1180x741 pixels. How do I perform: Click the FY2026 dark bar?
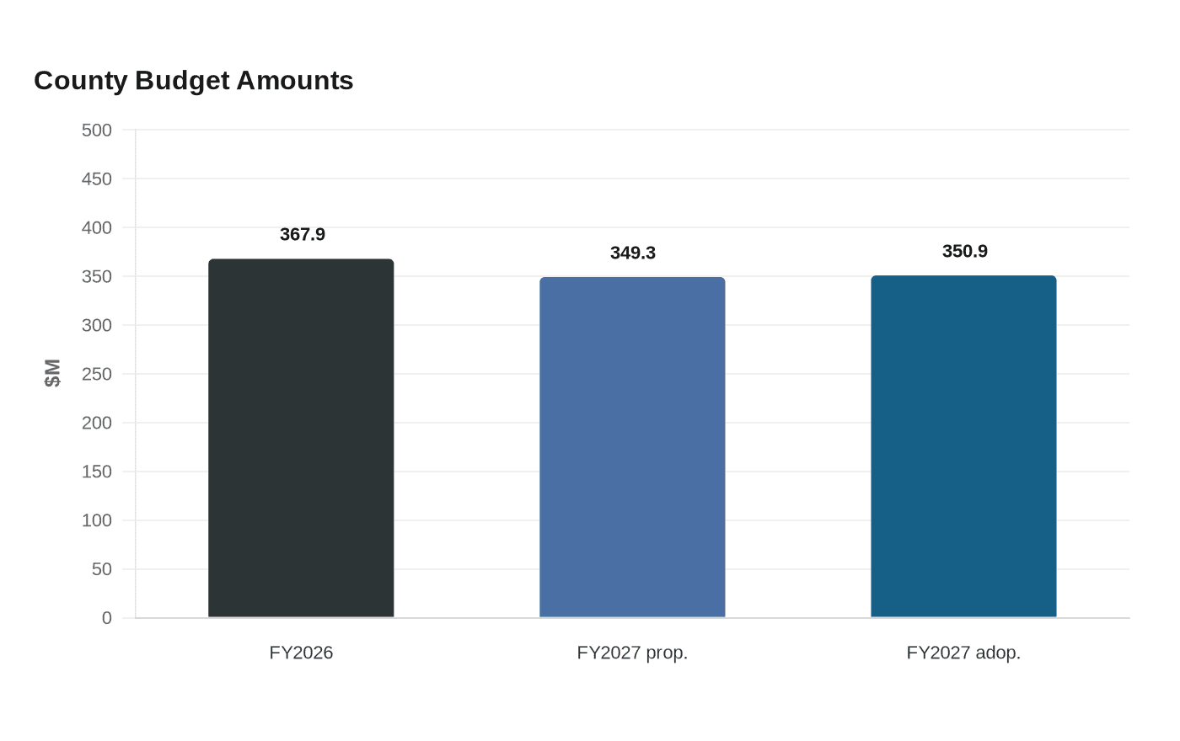301,438
